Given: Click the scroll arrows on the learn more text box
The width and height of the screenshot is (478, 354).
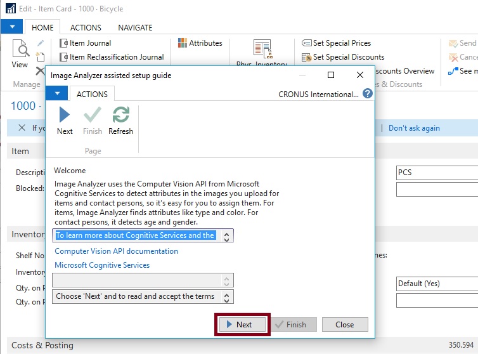Looking at the screenshot, I should click(x=228, y=236).
